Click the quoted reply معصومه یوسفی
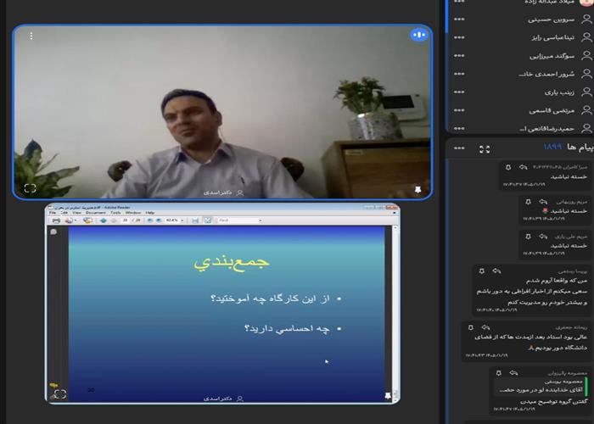The height and width of the screenshot is (424, 594). coord(541,386)
